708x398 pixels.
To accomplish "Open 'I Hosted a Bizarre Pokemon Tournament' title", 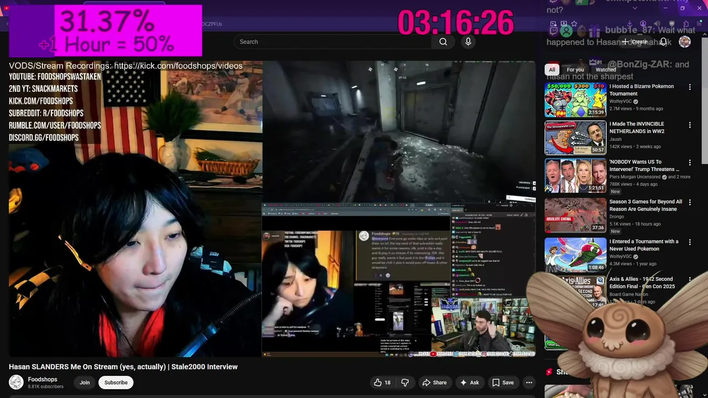I will [x=642, y=90].
